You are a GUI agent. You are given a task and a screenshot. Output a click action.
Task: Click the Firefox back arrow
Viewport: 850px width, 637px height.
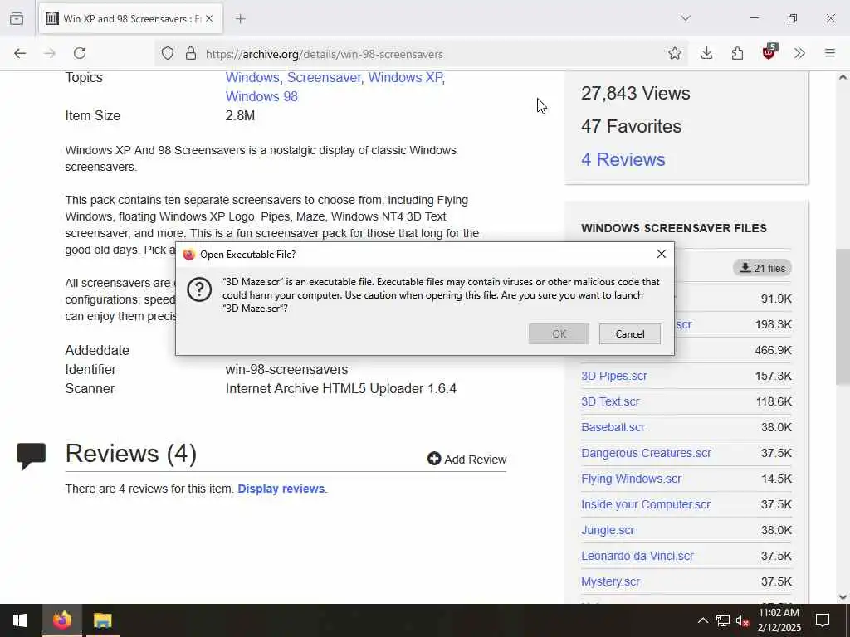click(20, 53)
